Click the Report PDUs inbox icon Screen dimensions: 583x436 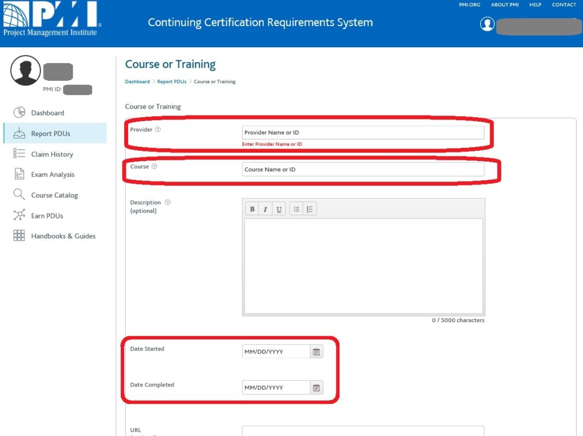pyautogui.click(x=19, y=133)
